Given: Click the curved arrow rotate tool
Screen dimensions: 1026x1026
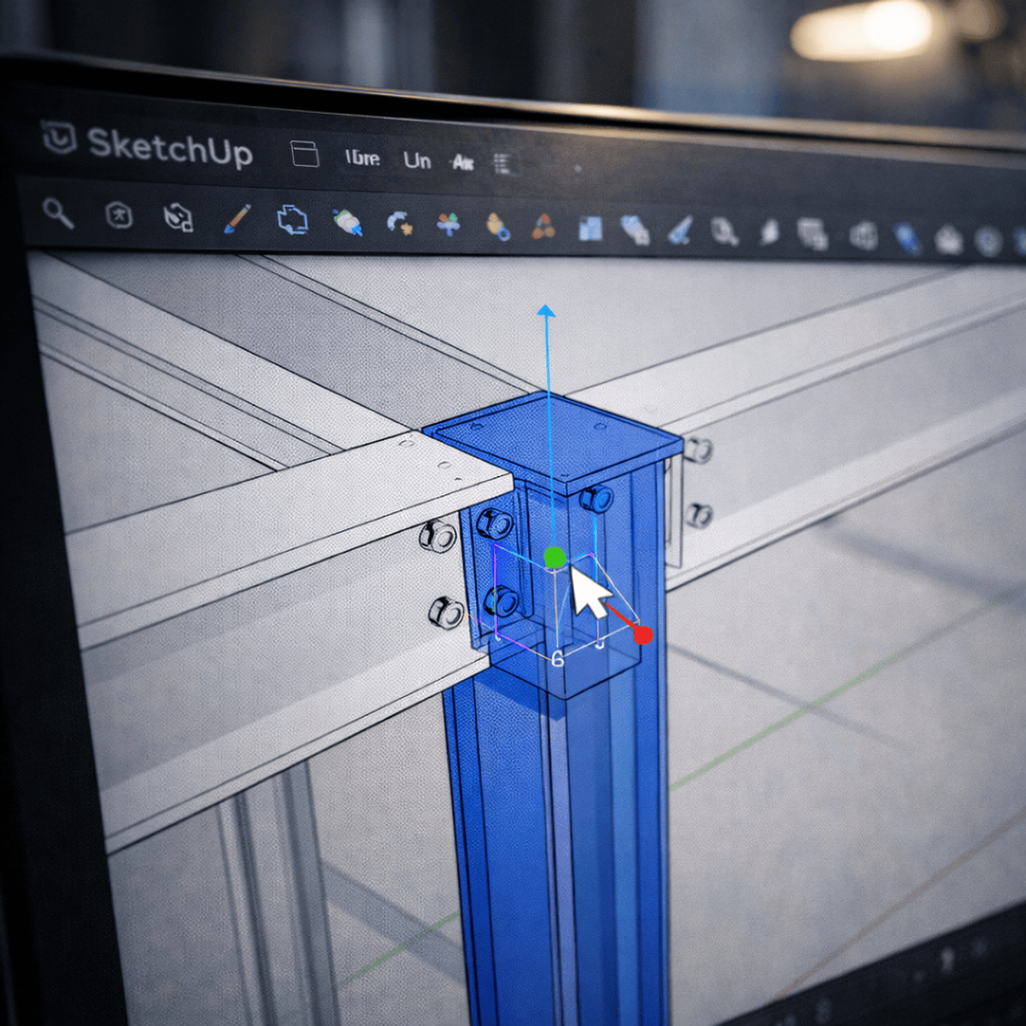Looking at the screenshot, I should (x=398, y=224).
